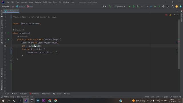Run class practice from gutter arrow
This screenshot has width=183, height=103.
(8, 33)
